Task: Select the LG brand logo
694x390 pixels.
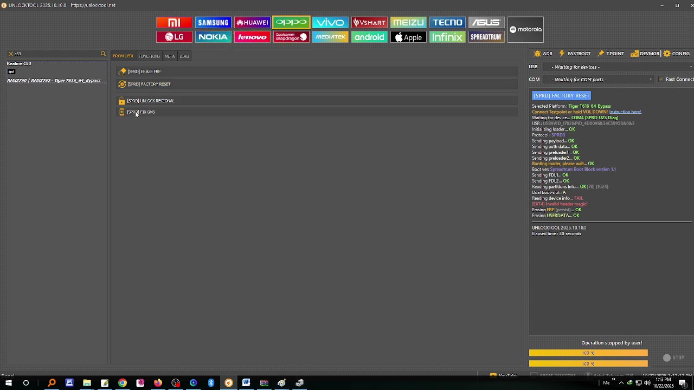Action: 174,37
